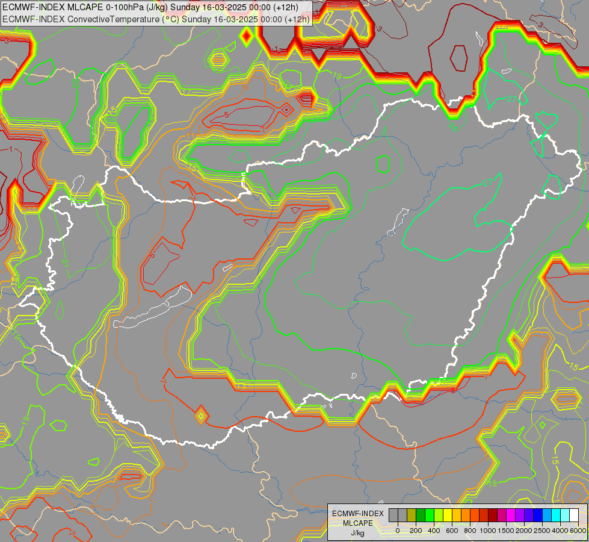Click the MLCAPE label inside the legend box
The height and width of the screenshot is (542, 589).
click(358, 523)
